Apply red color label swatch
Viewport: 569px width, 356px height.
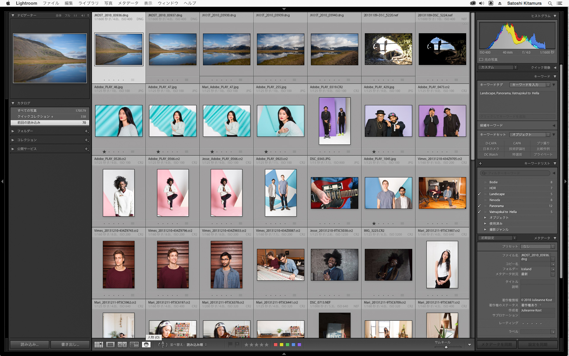(276, 344)
